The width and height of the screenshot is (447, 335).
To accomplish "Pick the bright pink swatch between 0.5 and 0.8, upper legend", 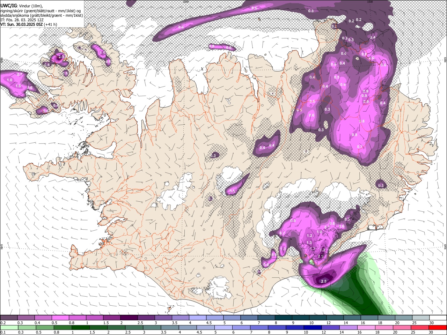I will tap(60, 318).
